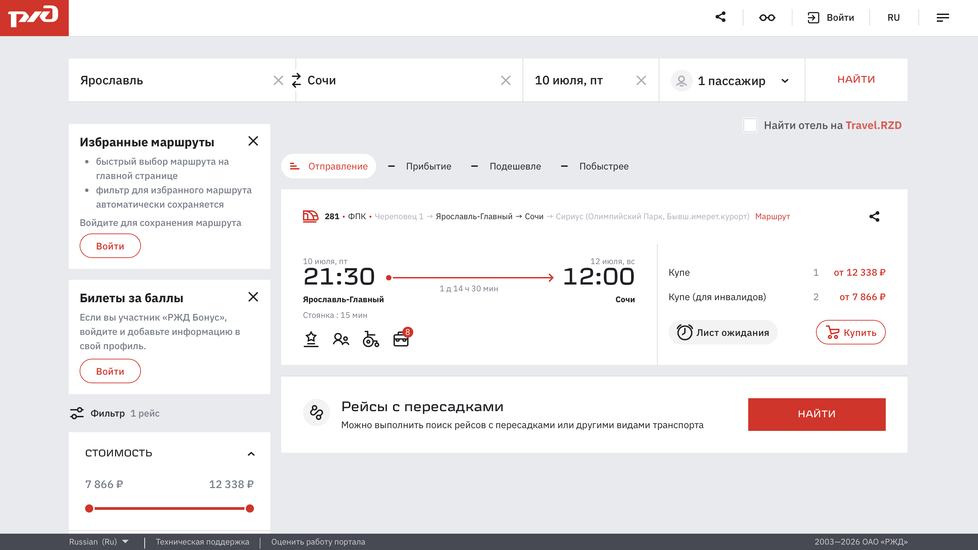Open Russian (Ru) language dropdown in footer
This screenshot has height=550, width=978.
coord(98,541)
